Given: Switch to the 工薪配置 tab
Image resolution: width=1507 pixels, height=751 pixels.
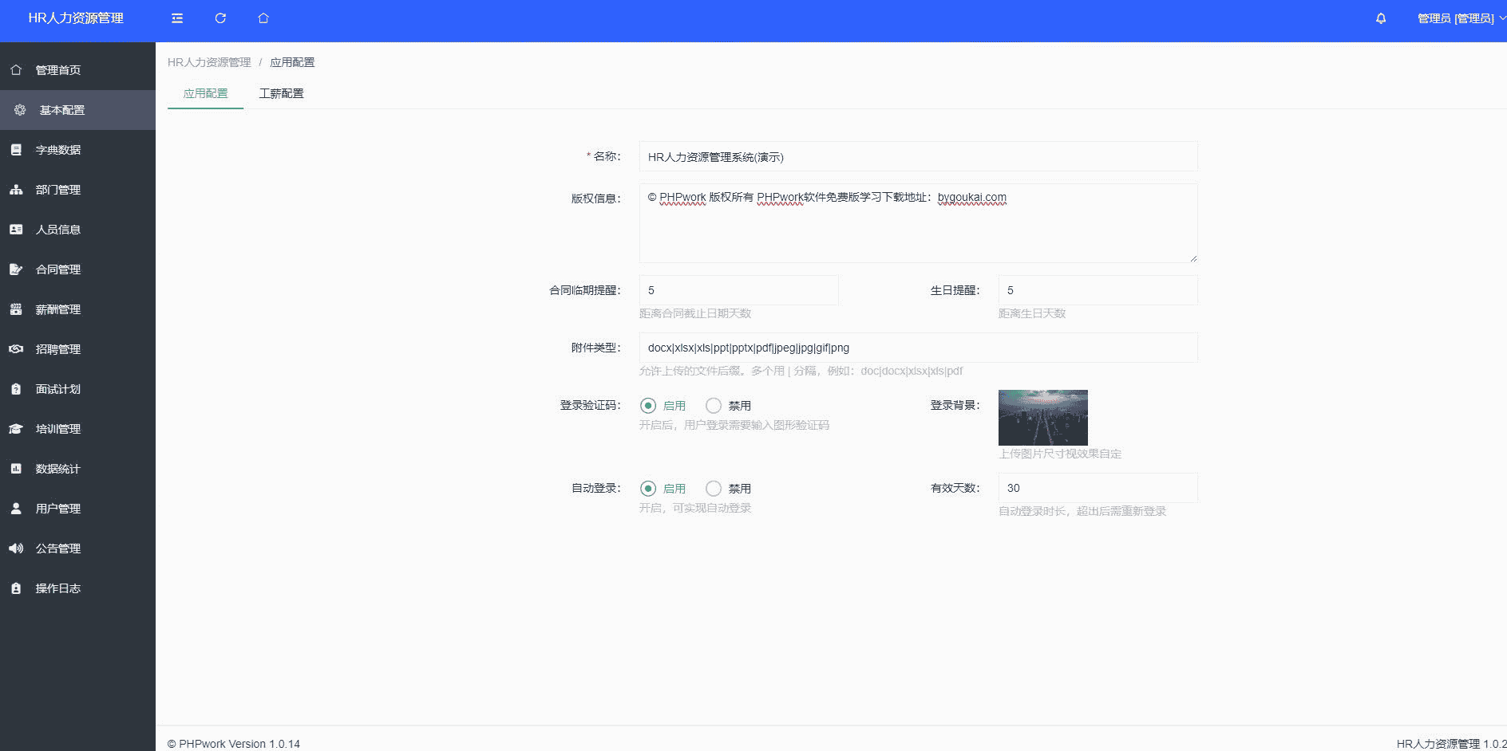Looking at the screenshot, I should coord(281,93).
